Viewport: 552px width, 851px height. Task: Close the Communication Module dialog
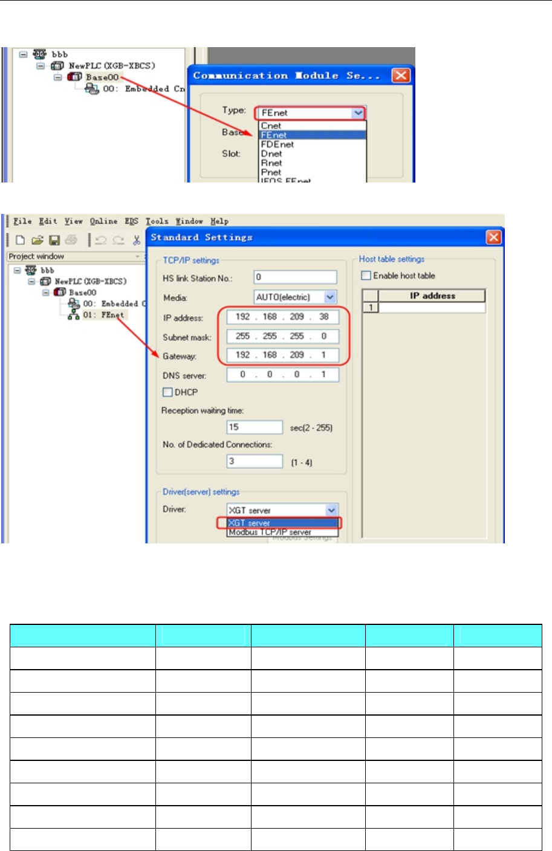pyautogui.click(x=401, y=76)
